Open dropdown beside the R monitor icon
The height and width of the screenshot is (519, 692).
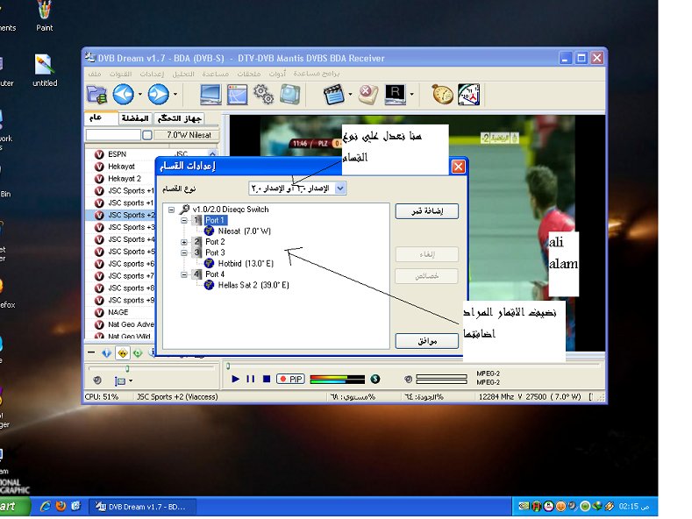tap(411, 95)
